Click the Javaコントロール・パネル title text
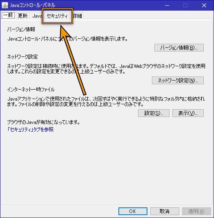Image resolution: width=214 pixels, height=218 pixels. click(33, 5)
